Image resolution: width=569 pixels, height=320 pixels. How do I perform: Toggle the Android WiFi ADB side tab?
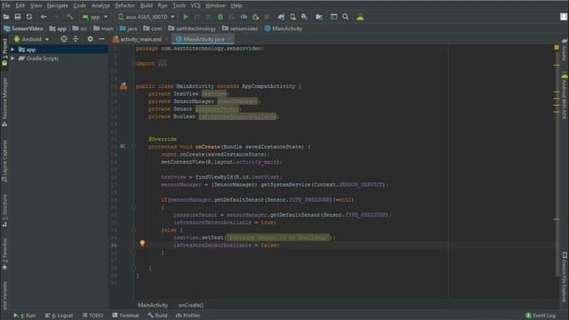(565, 96)
